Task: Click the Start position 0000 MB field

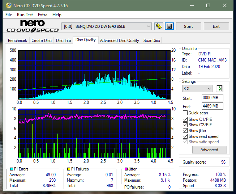Action: (x=212, y=98)
